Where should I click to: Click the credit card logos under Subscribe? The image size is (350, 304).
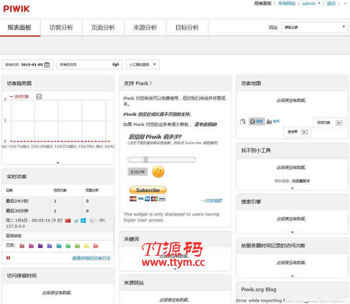pos(147,199)
